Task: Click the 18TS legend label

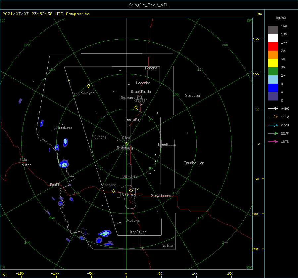Action: (285, 142)
